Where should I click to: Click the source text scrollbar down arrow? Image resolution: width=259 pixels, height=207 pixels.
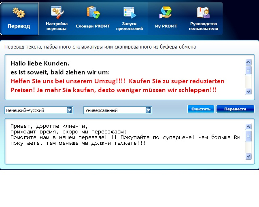tap(248, 91)
